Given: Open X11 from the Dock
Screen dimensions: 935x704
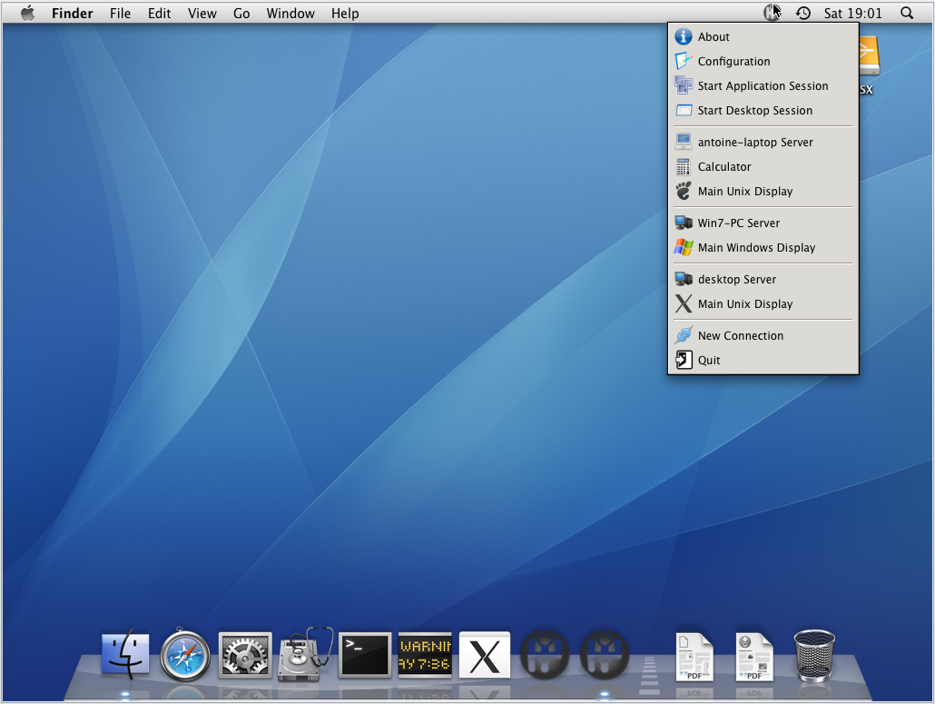Looking at the screenshot, I should [485, 655].
